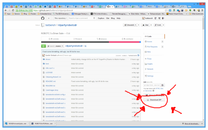The width and height of the screenshot is (208, 130).
Task: Go back with the browser back arrow
Action: coord(6,10)
